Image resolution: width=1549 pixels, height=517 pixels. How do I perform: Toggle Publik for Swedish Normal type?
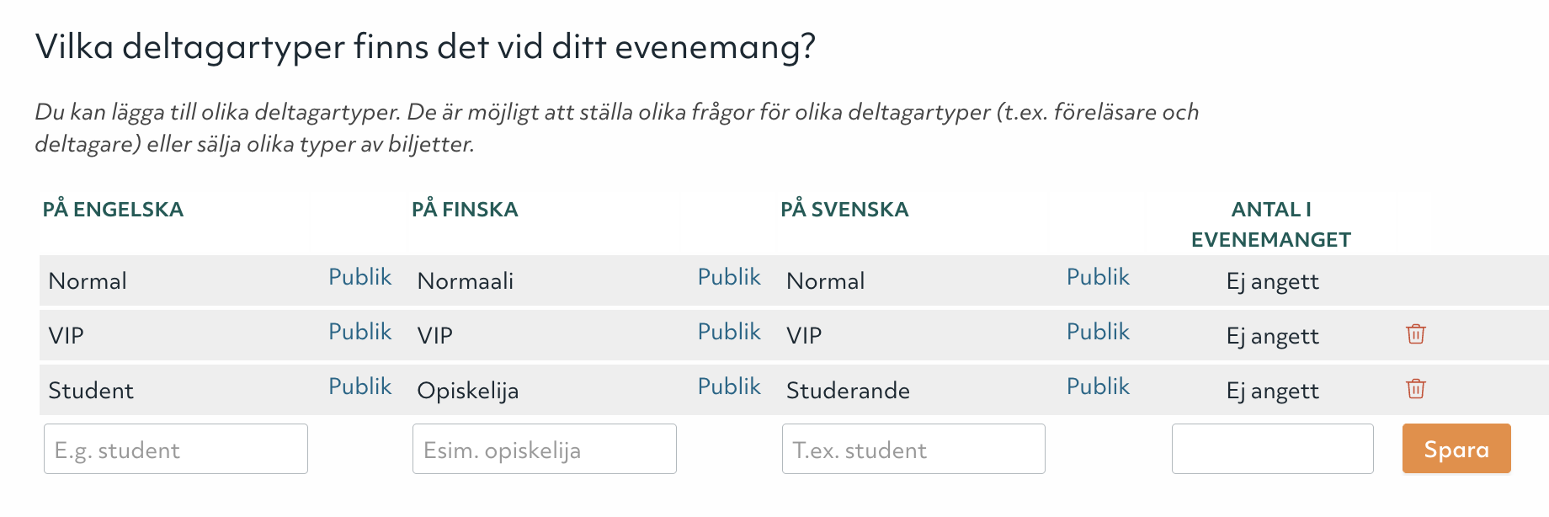pos(1098,277)
